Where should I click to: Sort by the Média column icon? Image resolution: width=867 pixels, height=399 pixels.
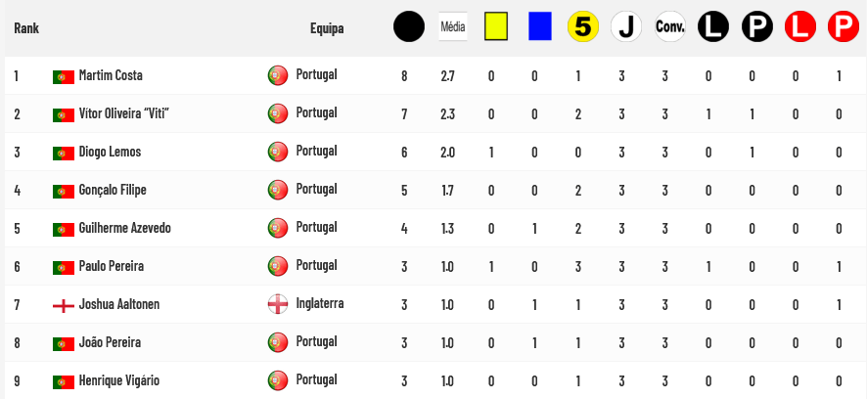tap(453, 26)
